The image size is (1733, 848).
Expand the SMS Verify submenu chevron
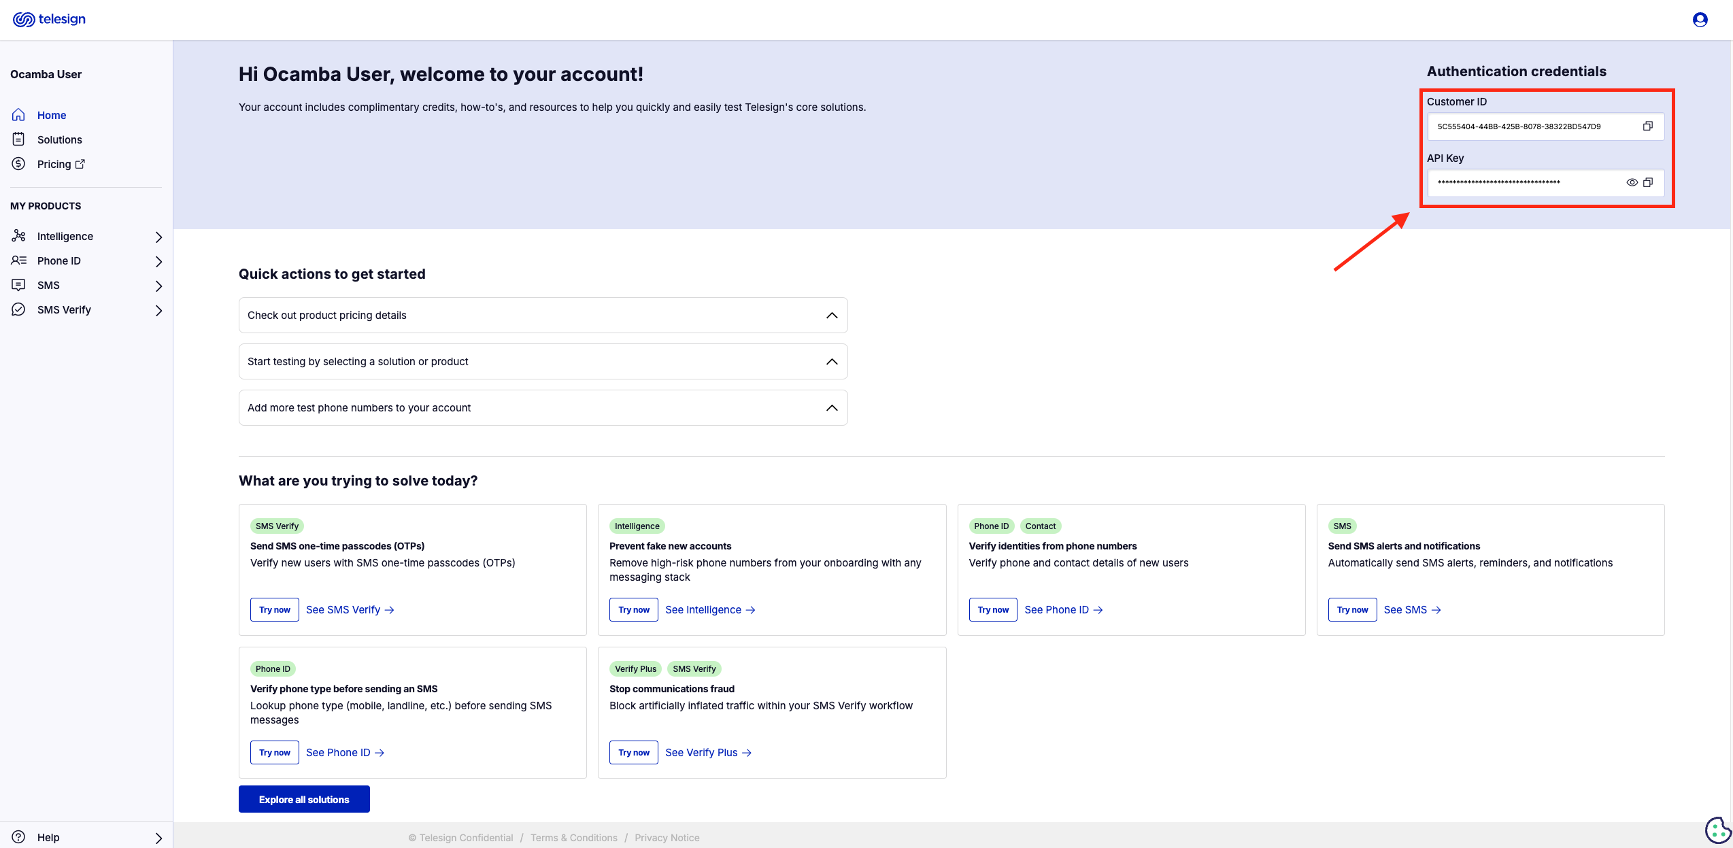158,310
